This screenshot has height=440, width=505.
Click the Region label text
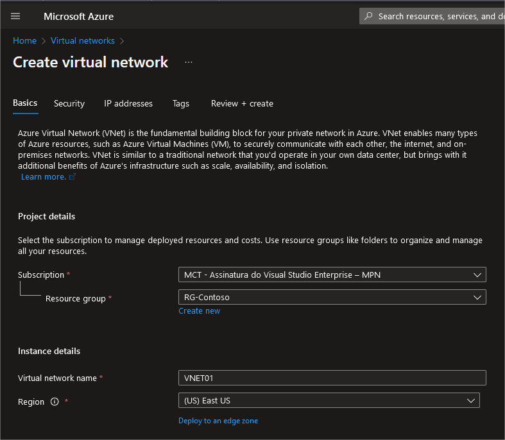point(31,402)
